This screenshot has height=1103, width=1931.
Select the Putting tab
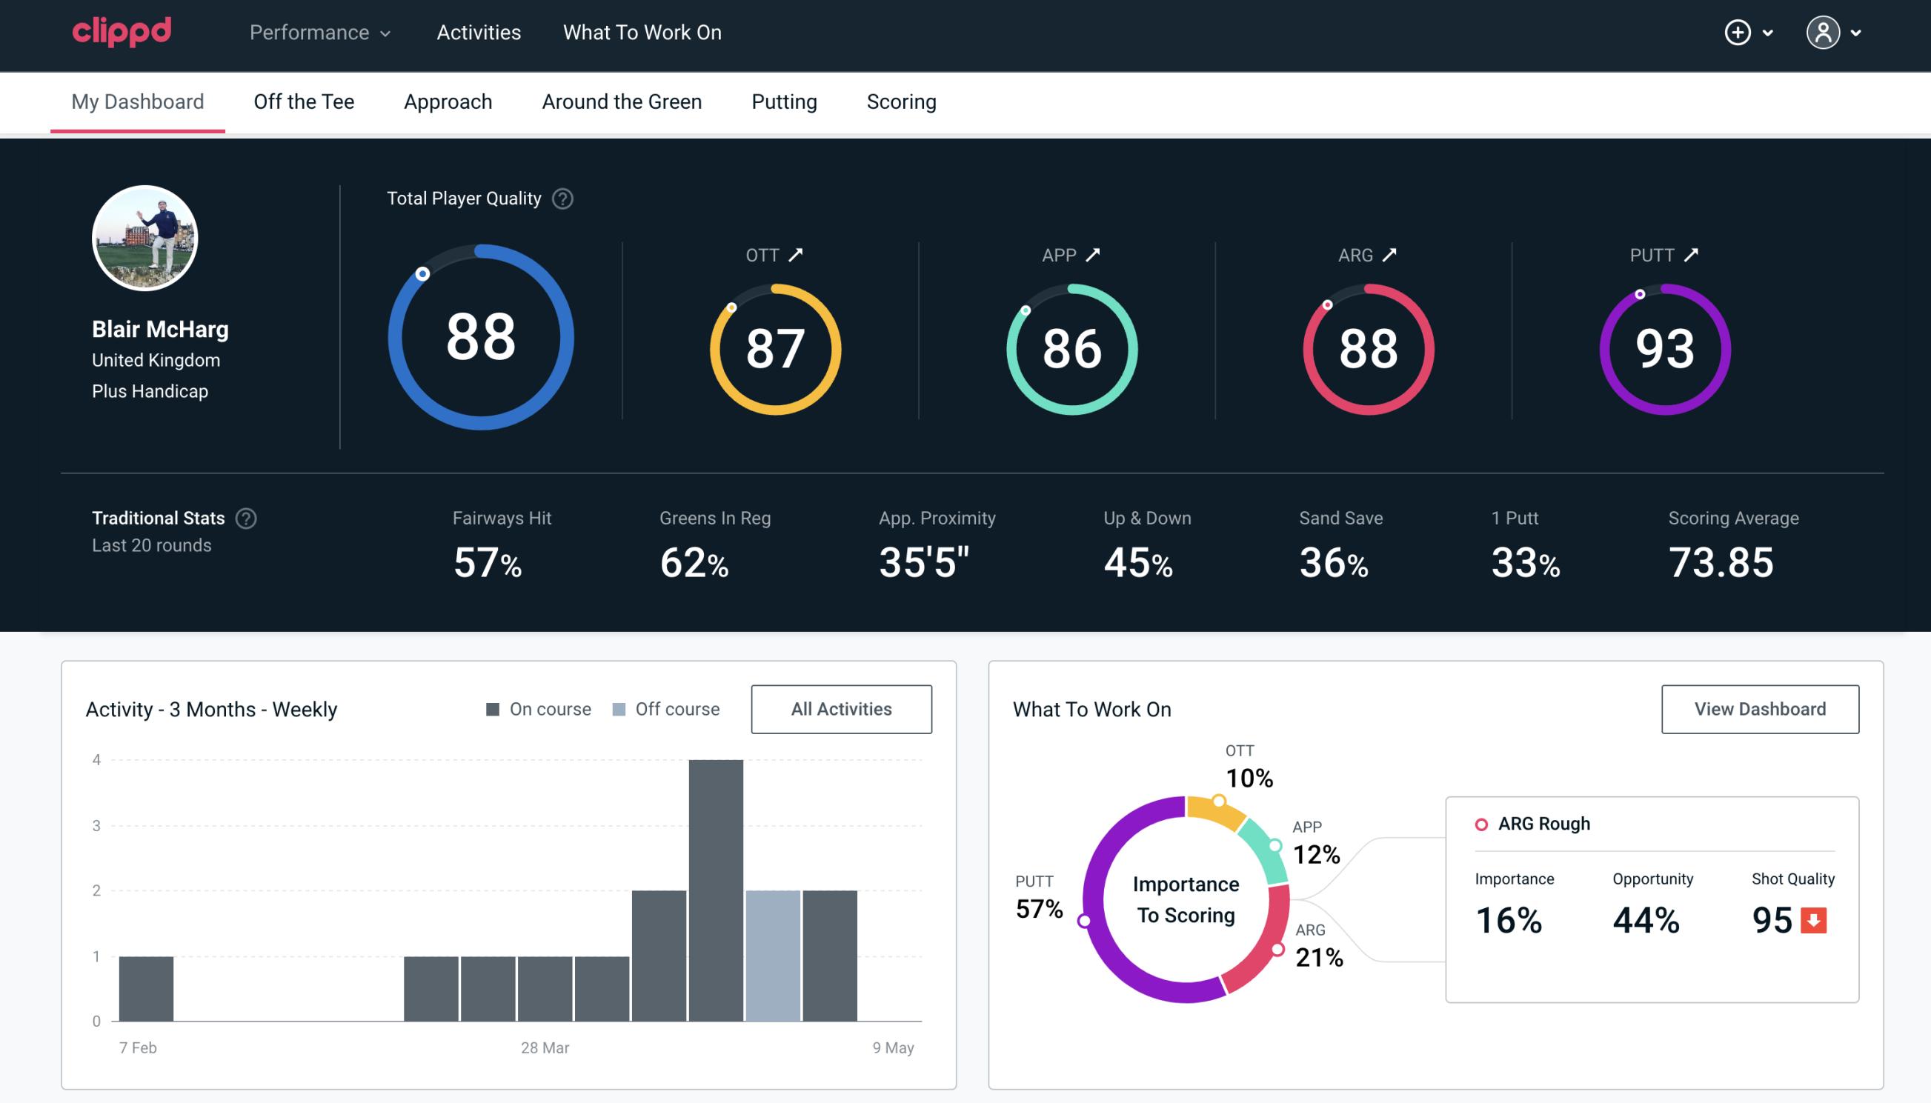pyautogui.click(x=784, y=101)
